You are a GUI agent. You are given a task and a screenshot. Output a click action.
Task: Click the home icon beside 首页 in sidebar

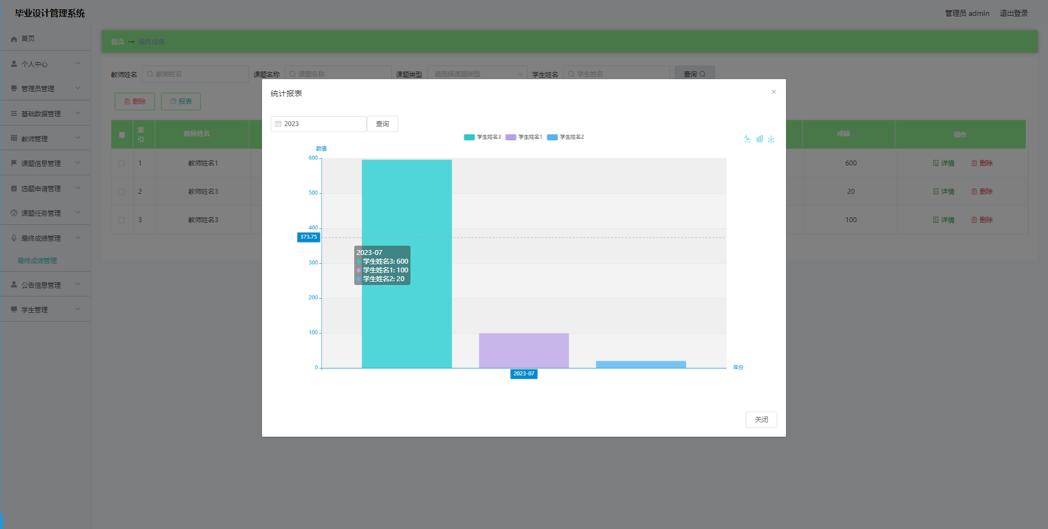[x=14, y=39]
